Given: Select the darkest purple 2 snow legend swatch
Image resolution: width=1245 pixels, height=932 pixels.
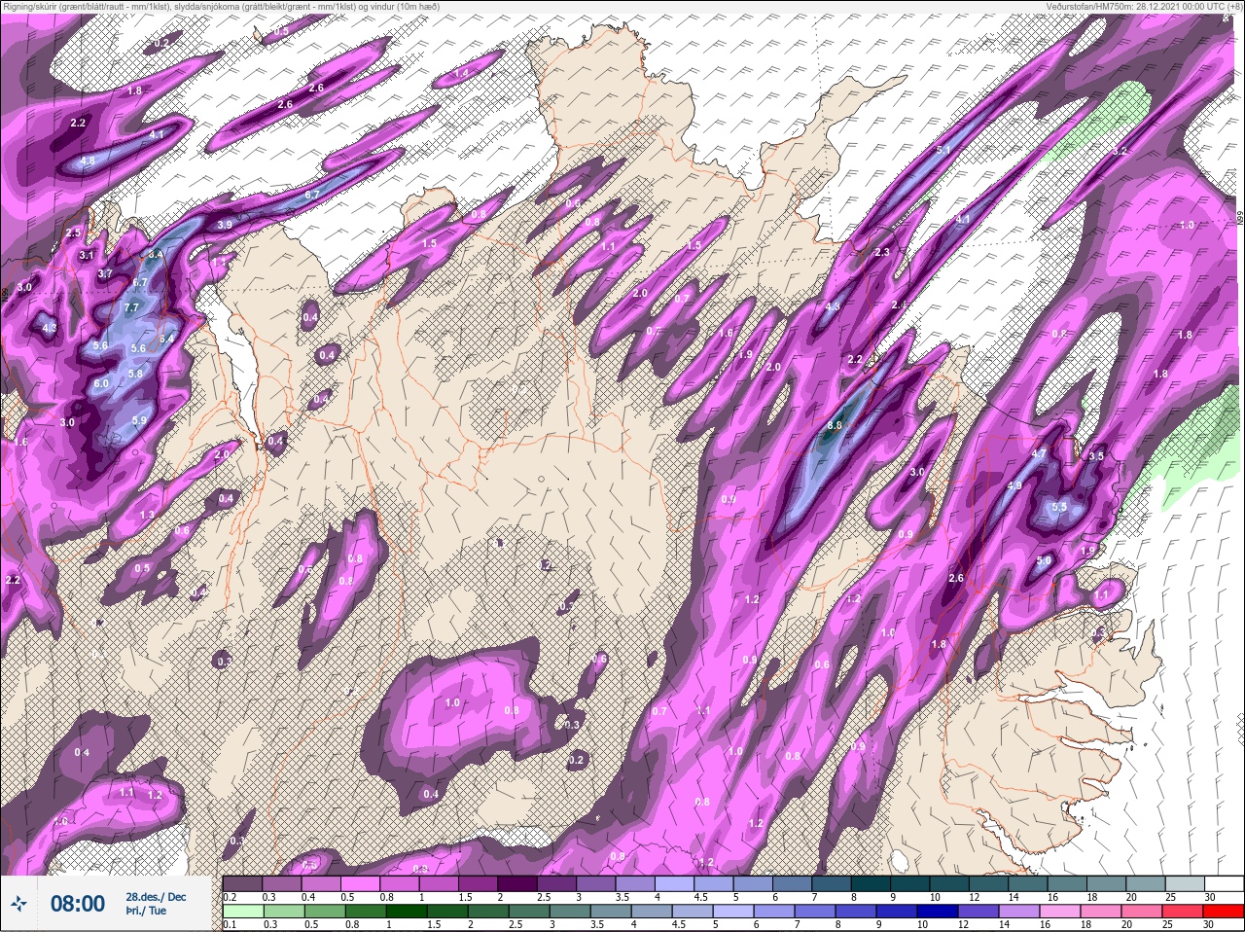Looking at the screenshot, I should [x=517, y=883].
